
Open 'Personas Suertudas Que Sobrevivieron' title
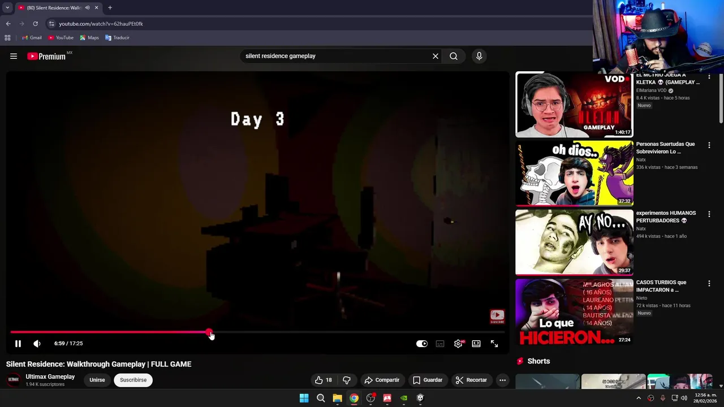(x=665, y=148)
